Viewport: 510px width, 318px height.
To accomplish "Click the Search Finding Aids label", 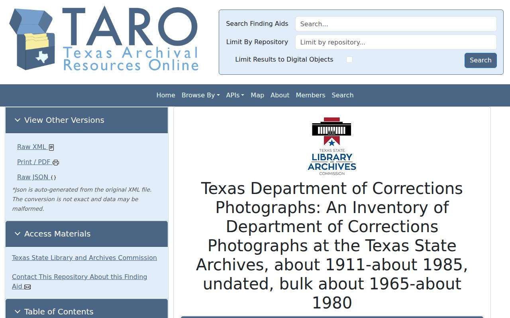I will pos(257,23).
